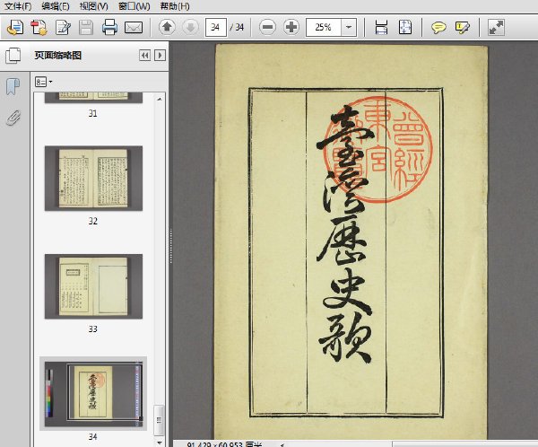Click the page number field showing 34
Screen dimensions: 538x447
click(216, 27)
